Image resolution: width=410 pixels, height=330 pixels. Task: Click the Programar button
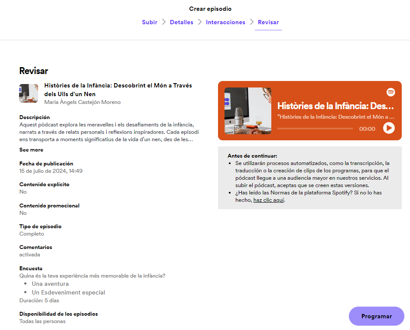point(377,316)
